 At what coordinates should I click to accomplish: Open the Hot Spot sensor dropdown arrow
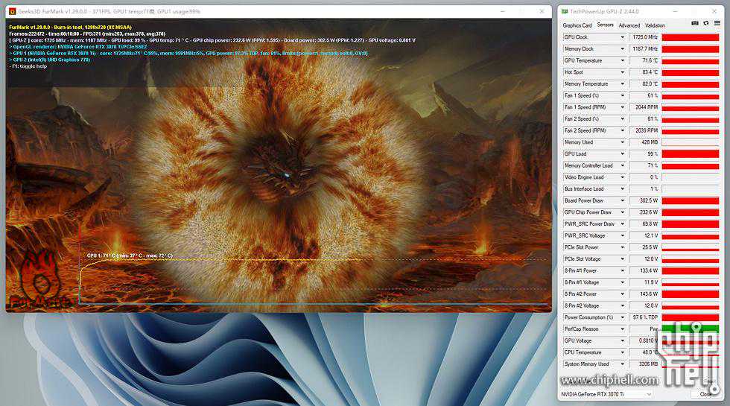[x=623, y=72]
